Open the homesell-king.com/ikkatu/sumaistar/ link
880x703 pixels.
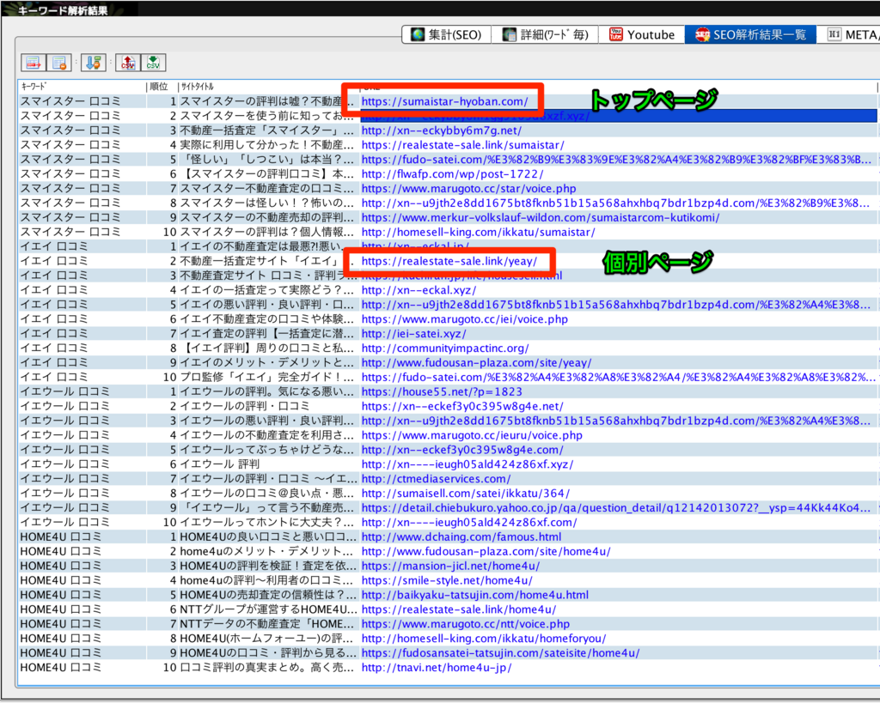pos(478,232)
